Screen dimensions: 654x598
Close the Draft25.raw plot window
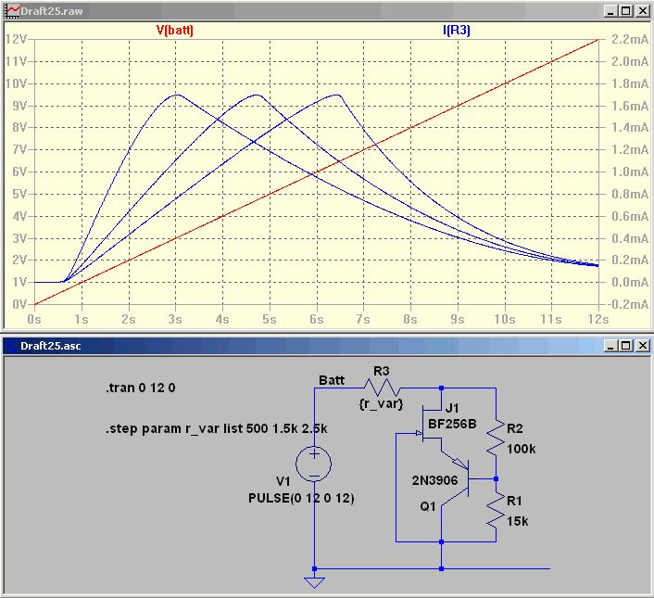[643, 11]
